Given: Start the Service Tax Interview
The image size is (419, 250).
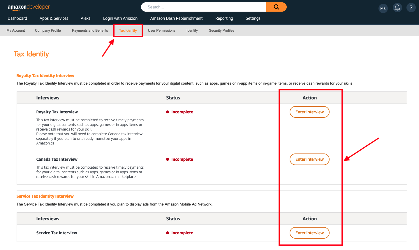Looking at the screenshot, I should [x=309, y=233].
